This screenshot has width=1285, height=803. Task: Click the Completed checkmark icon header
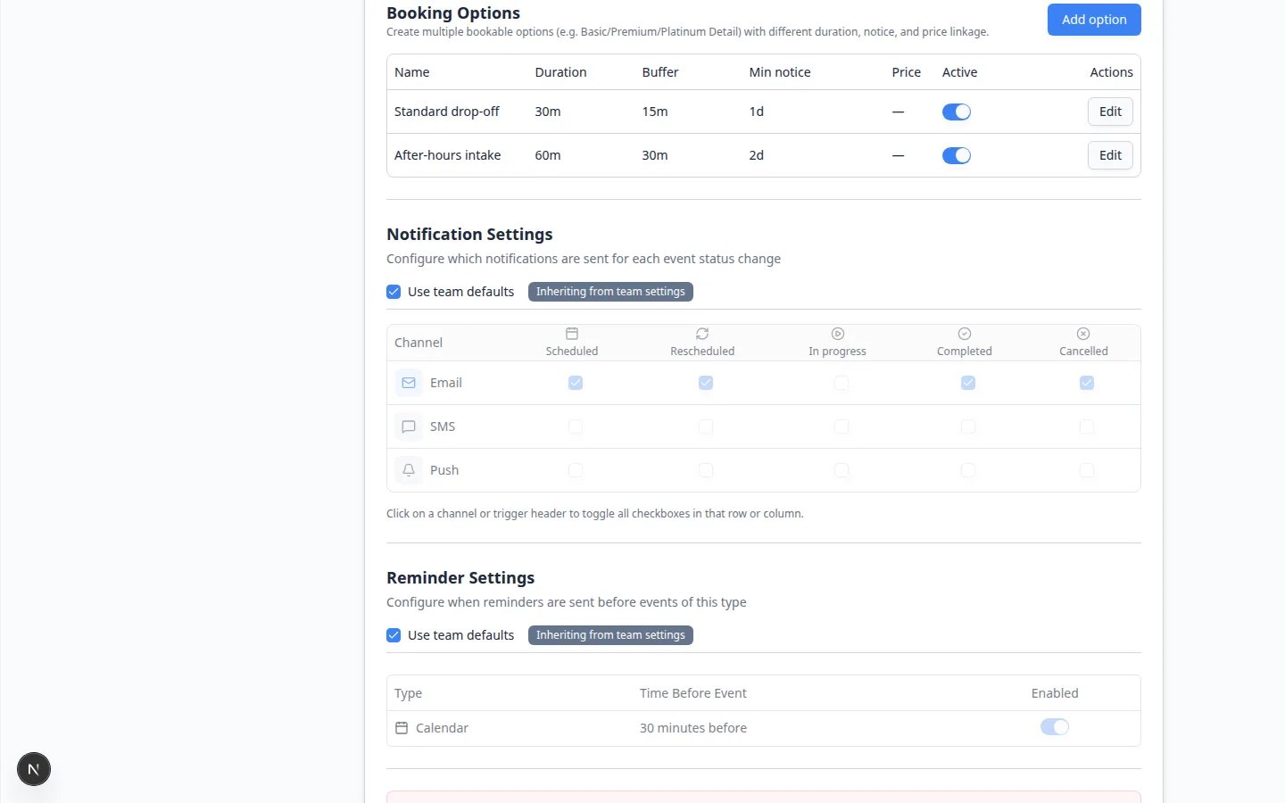click(x=965, y=334)
